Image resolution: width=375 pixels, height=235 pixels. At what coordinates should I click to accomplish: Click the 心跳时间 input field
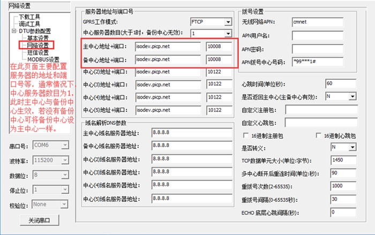[x=347, y=84]
